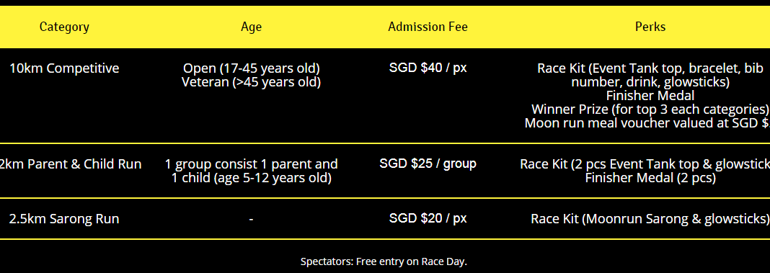Viewport: 770px width, 273px height.
Task: Select the 10km Competitive category cell
Action: coord(64,68)
